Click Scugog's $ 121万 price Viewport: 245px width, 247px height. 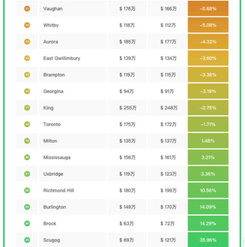click(168, 240)
